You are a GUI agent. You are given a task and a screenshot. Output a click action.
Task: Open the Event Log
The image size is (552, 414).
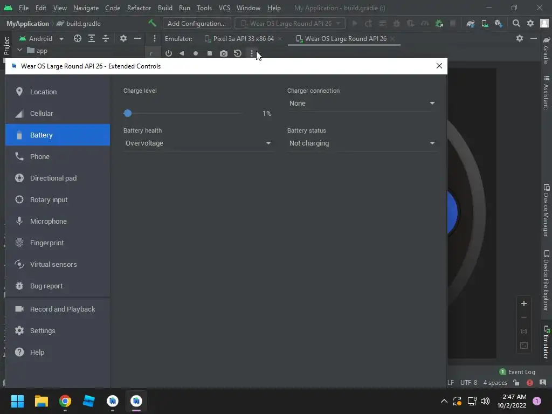point(517,372)
